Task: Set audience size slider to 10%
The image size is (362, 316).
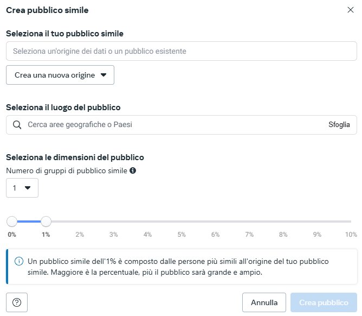Action: point(351,222)
